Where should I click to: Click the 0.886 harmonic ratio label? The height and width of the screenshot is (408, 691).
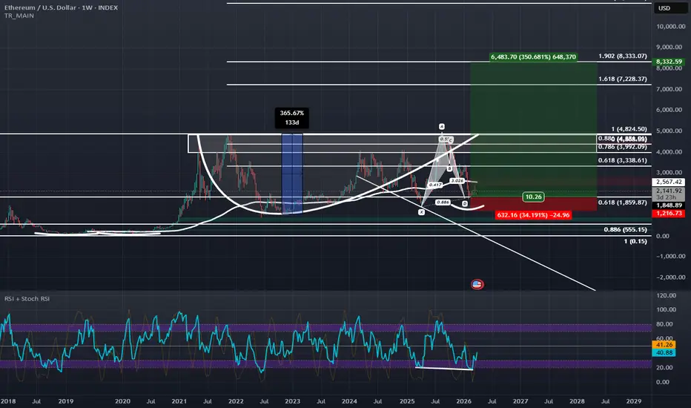(443, 203)
